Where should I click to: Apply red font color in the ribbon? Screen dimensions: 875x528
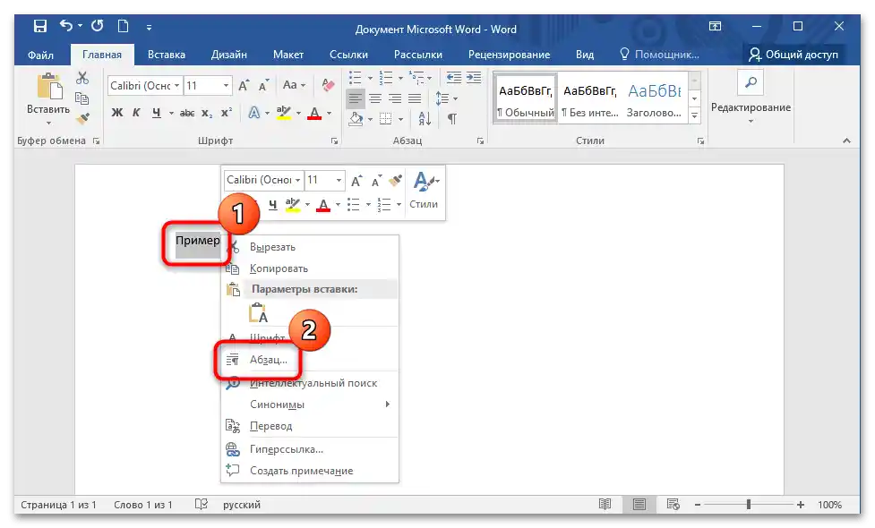314,113
